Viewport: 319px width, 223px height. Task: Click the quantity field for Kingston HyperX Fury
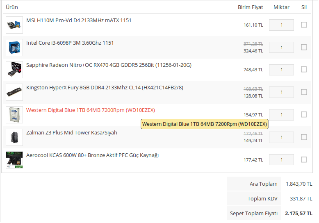coord(281,92)
